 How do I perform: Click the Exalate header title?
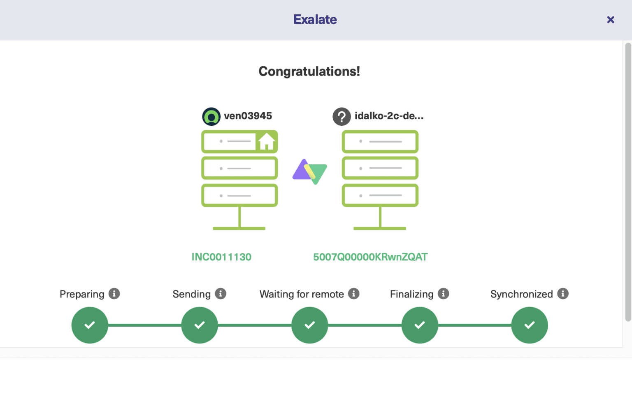pyautogui.click(x=315, y=19)
